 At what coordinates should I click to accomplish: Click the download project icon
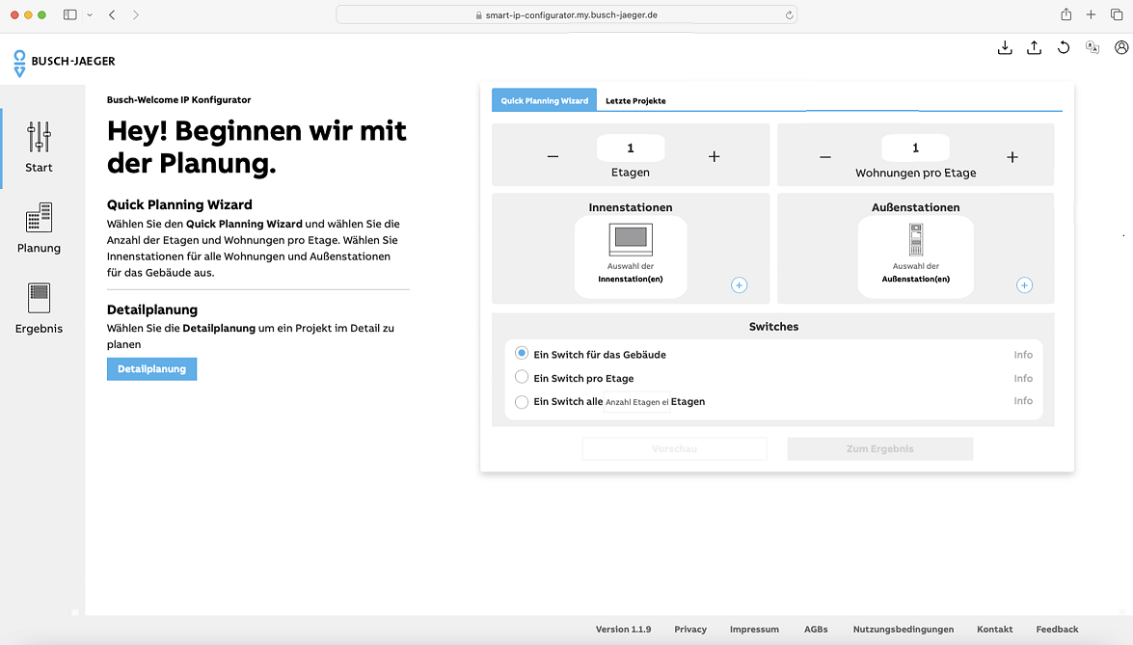pyautogui.click(x=1005, y=47)
